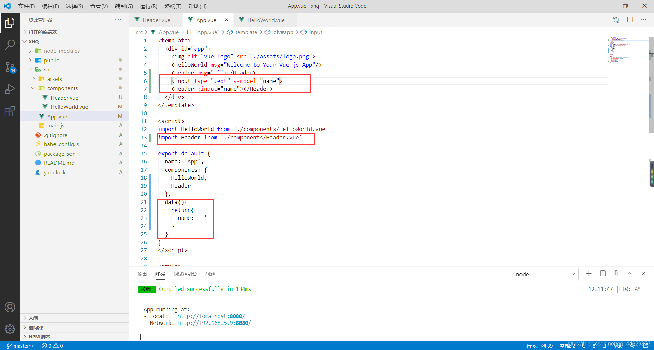Collapse the src folder
The width and height of the screenshot is (654, 350).
[x=74, y=69]
